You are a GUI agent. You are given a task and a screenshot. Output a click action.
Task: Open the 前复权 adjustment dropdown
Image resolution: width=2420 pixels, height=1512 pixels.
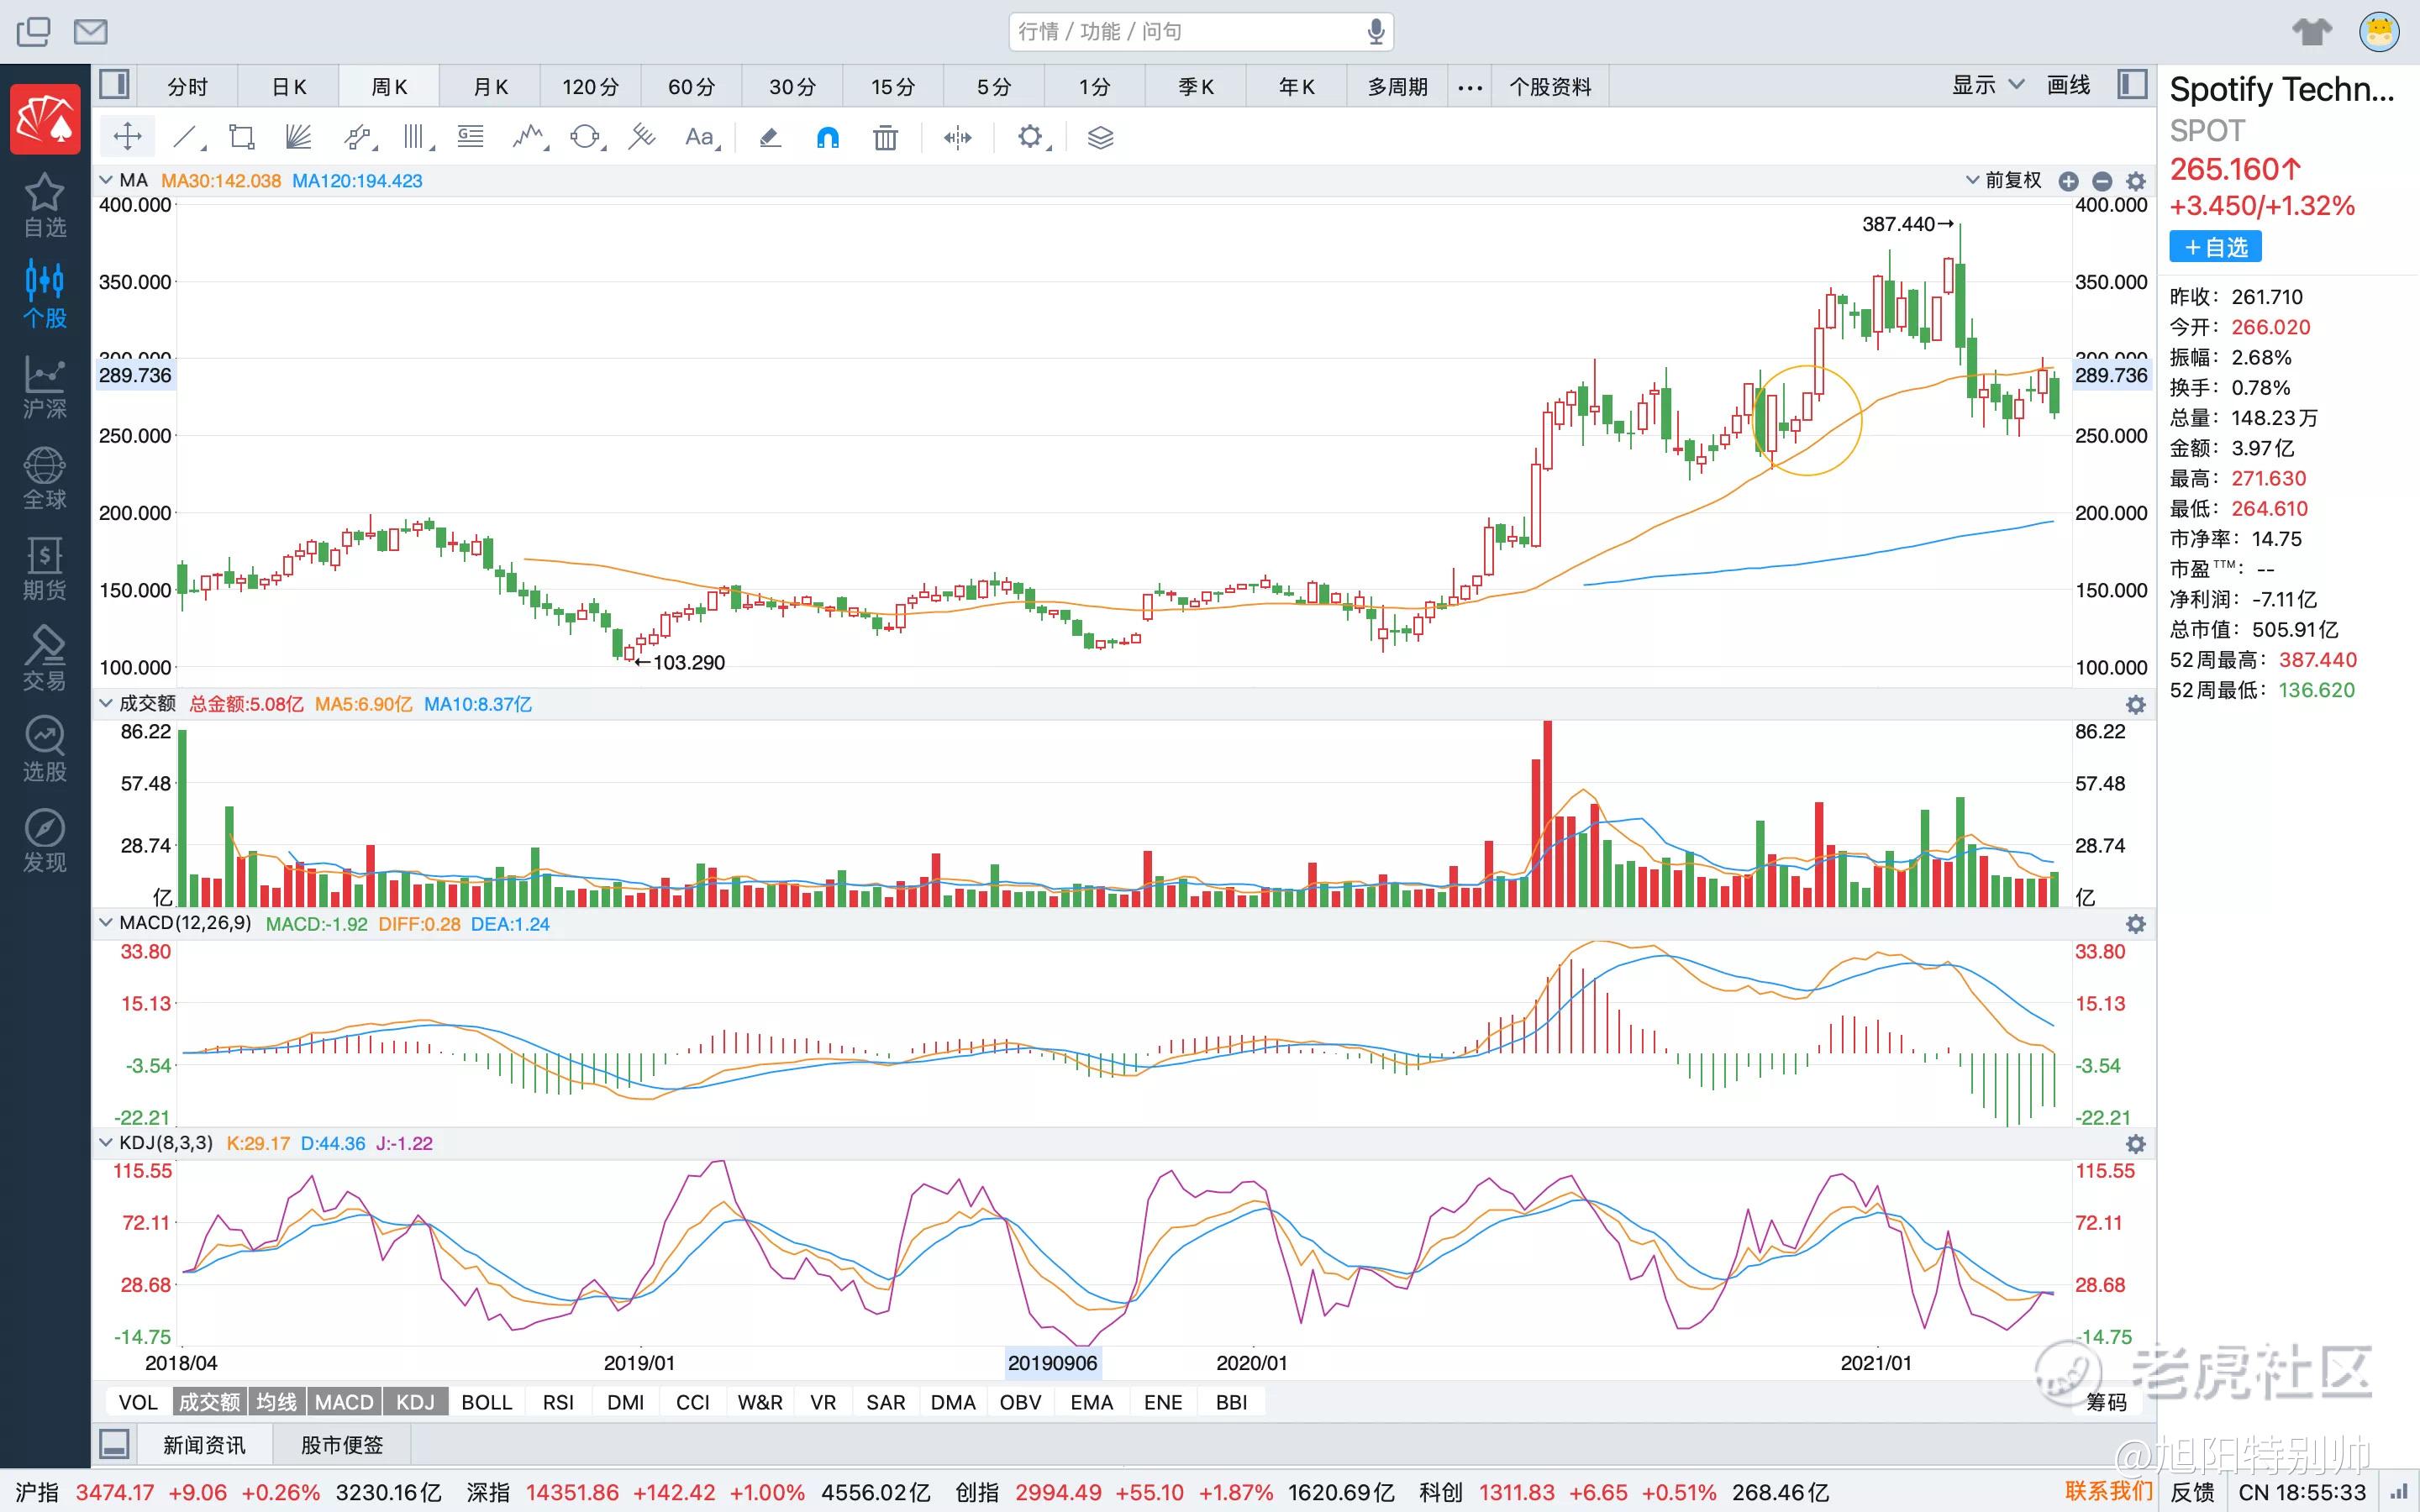click(x=2003, y=181)
